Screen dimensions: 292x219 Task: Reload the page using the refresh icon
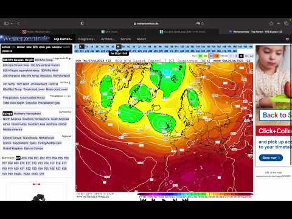[203, 23]
